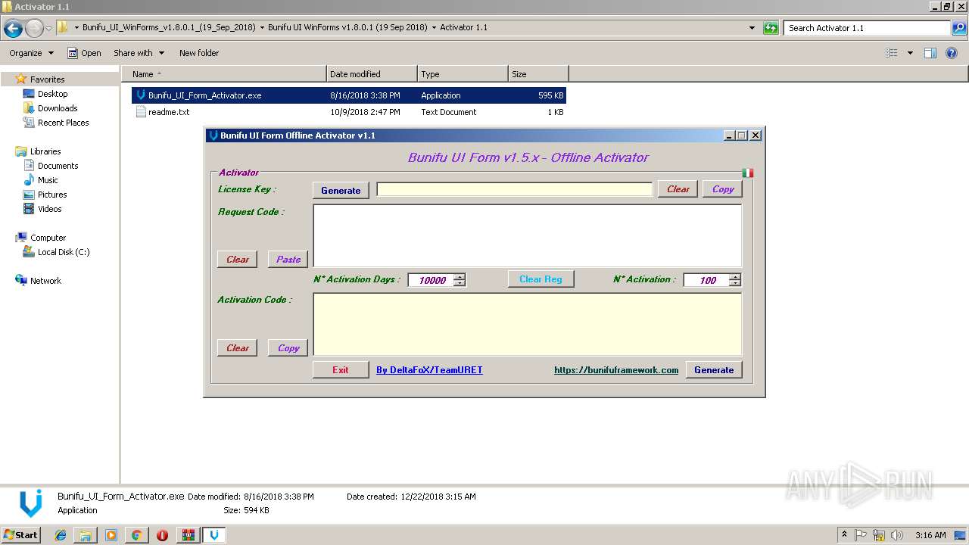Open the Organize dropdown menu
969x545 pixels.
(31, 53)
